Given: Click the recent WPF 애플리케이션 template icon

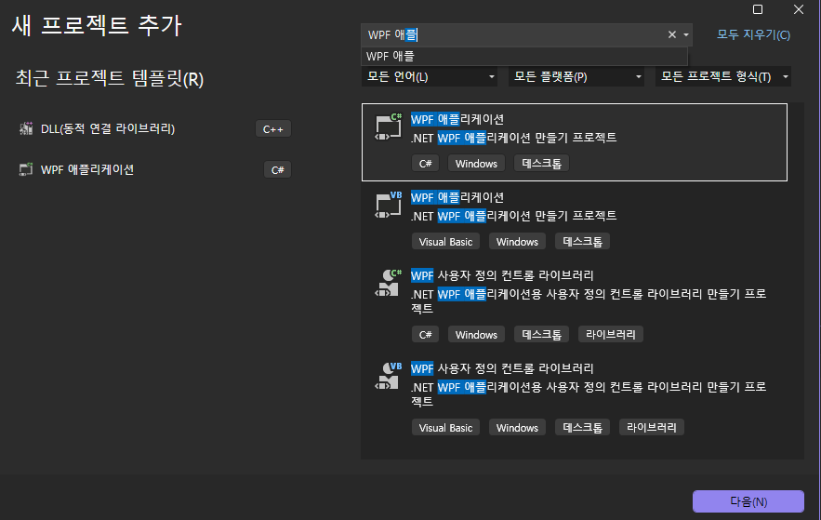Looking at the screenshot, I should (26, 169).
